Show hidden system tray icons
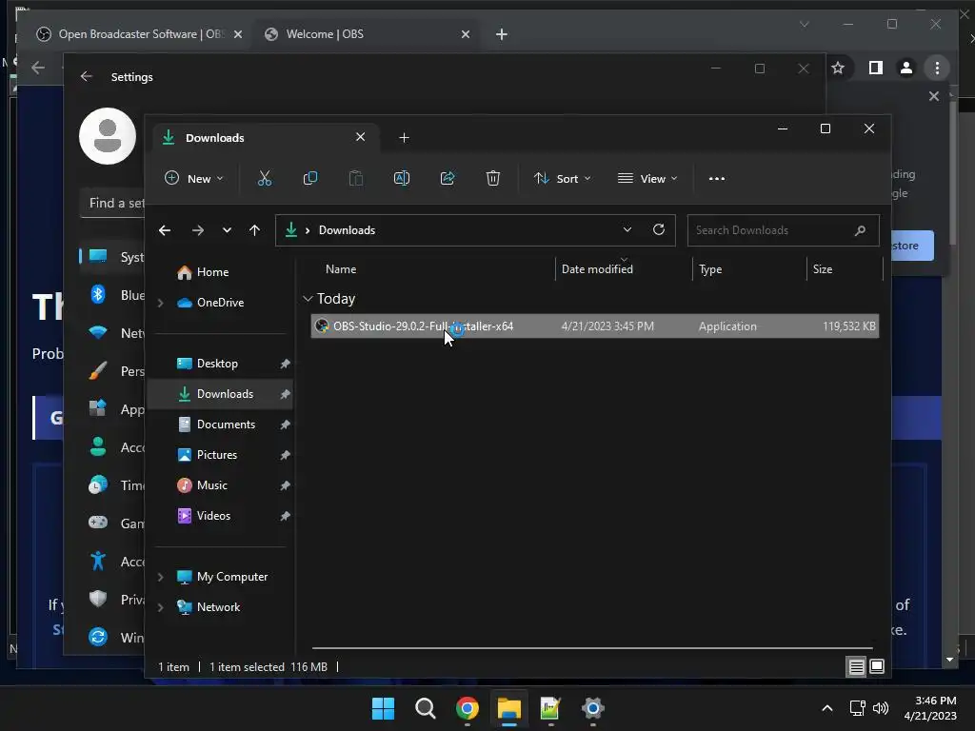 827,708
